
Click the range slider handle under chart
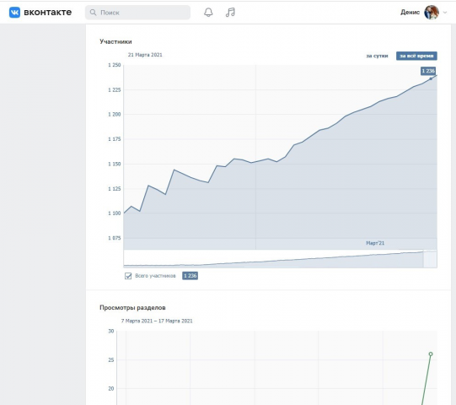(x=430, y=259)
